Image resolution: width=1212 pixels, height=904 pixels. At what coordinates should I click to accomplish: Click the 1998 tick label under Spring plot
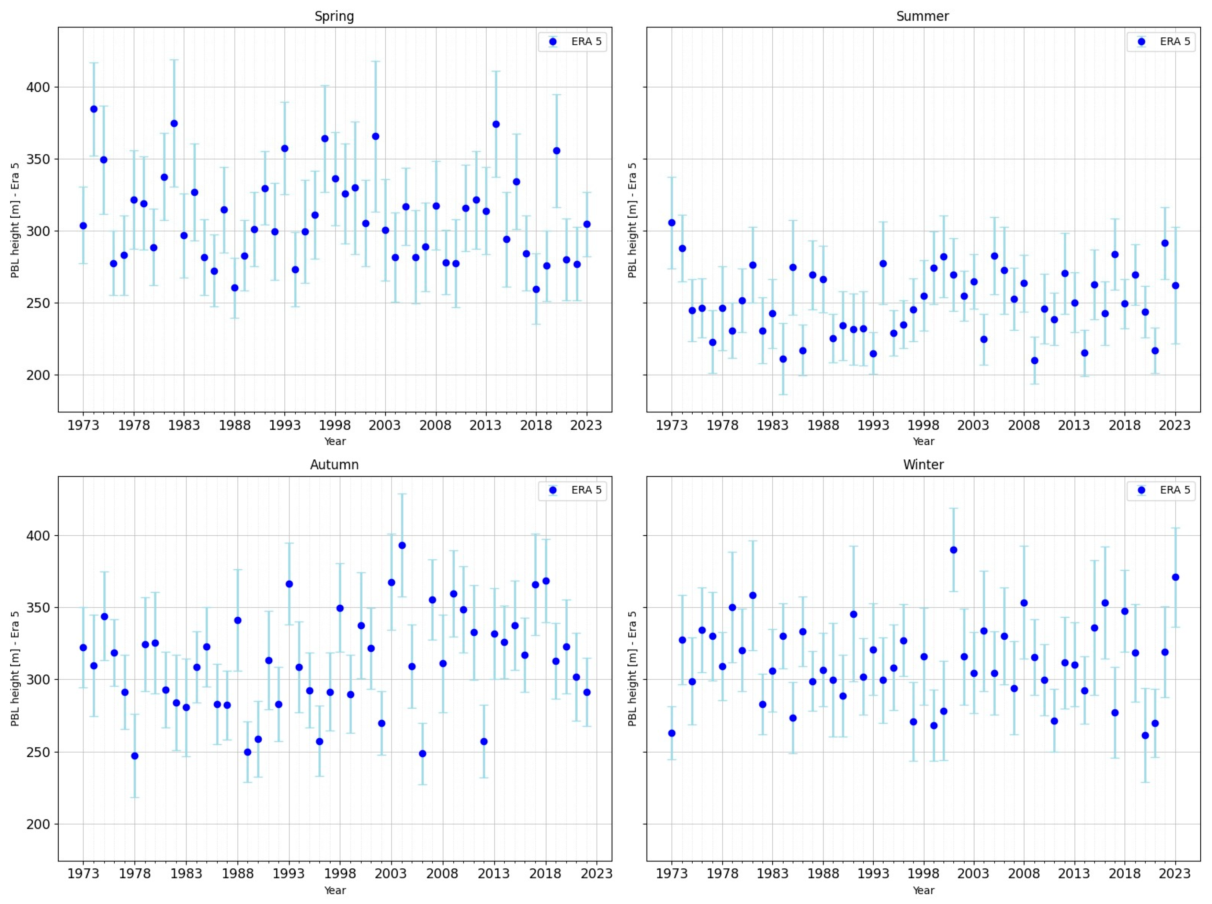click(335, 425)
